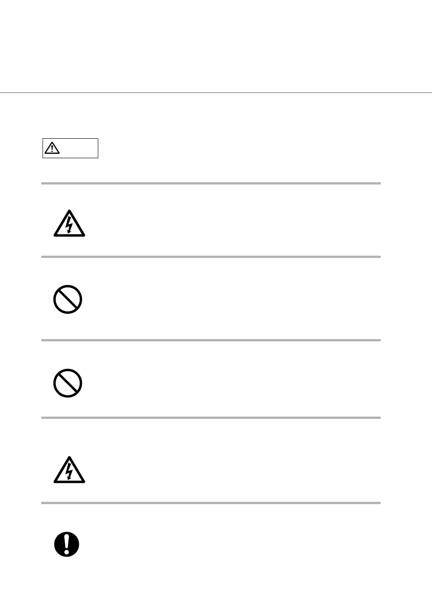Screen dimensions: 432x612
Task: Click the gray divider above the lower shock triangle
Action: pos(211,418)
